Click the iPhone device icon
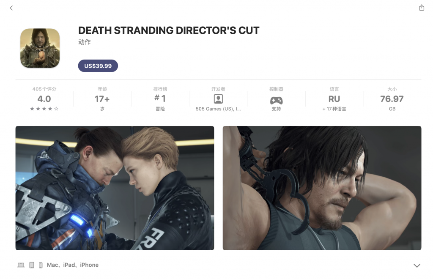 point(41,265)
